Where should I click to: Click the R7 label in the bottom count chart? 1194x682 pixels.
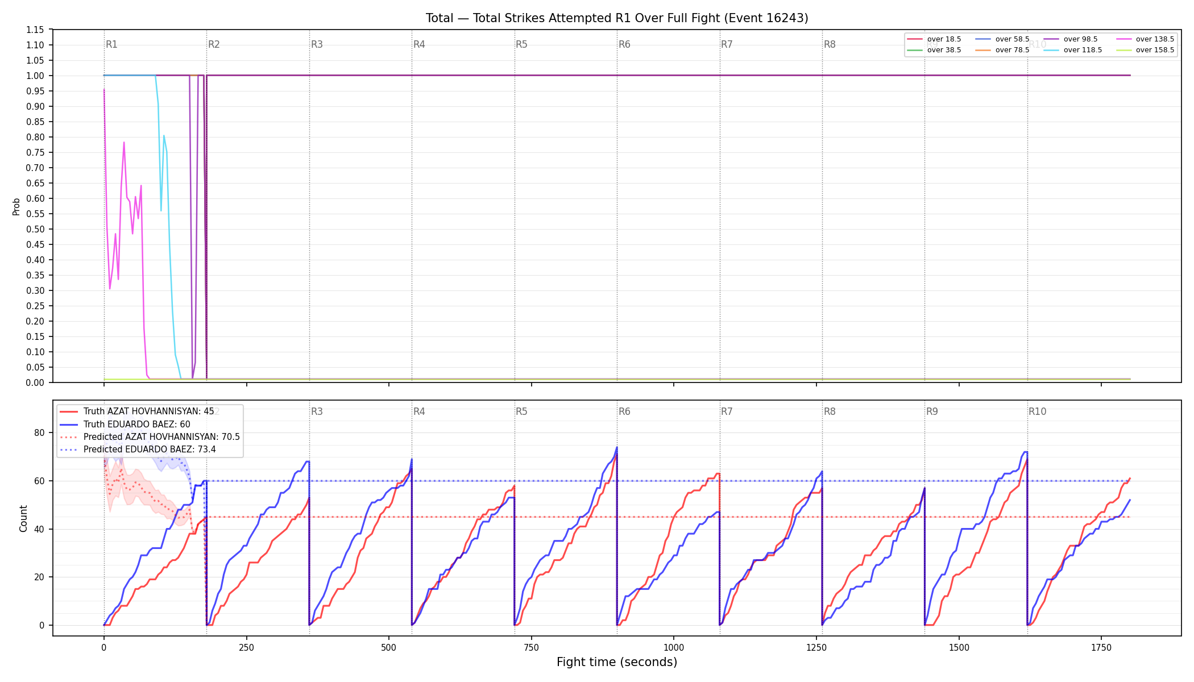(727, 411)
